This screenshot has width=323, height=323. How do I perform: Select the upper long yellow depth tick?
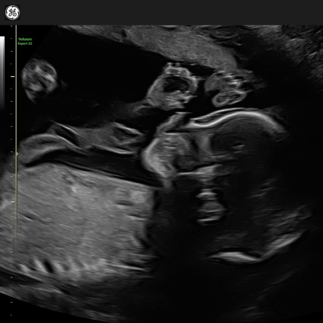click(13, 77)
